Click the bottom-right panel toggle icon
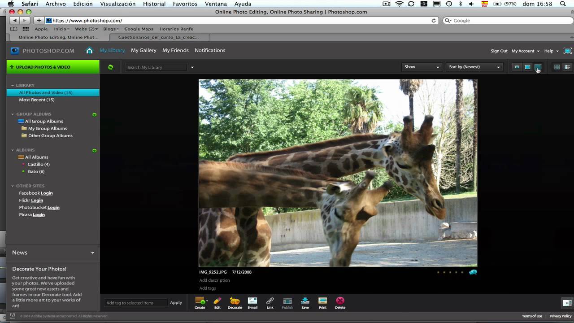 (x=567, y=303)
